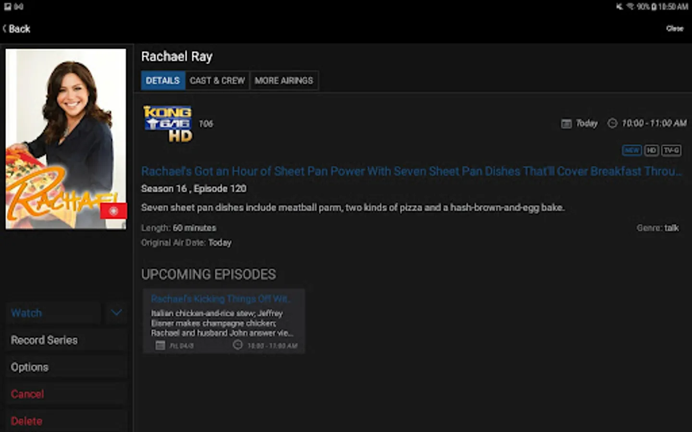Open the Sheet Pan Power episode title link
This screenshot has height=432, width=692.
click(411, 171)
